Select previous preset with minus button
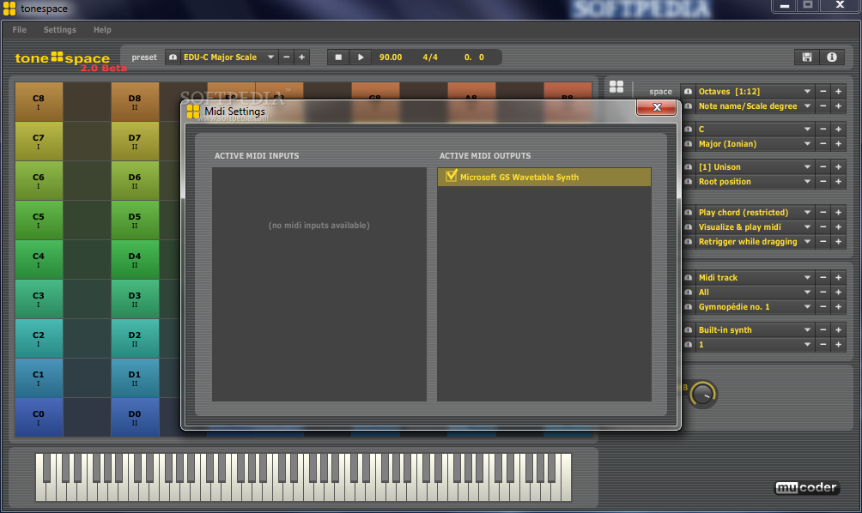The height and width of the screenshot is (513, 862). click(x=287, y=57)
